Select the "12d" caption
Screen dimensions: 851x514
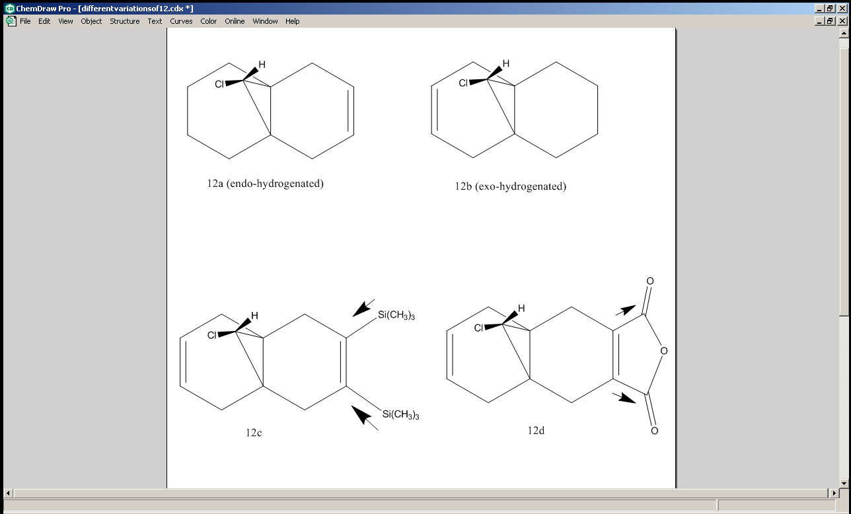coord(536,431)
